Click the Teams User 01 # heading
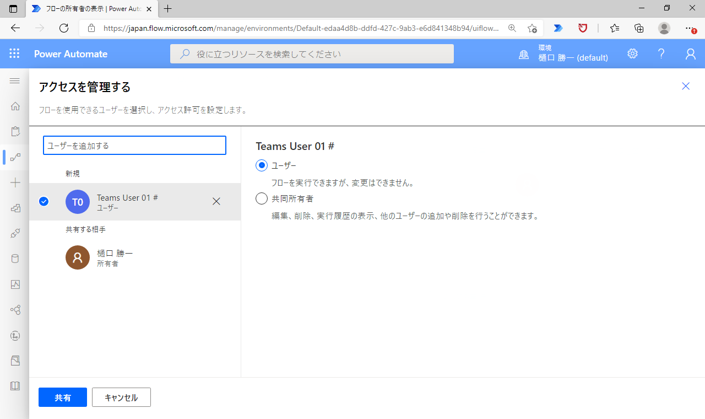 pos(295,146)
